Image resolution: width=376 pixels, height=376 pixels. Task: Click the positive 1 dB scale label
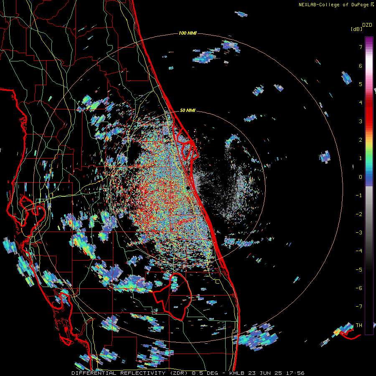361,158
